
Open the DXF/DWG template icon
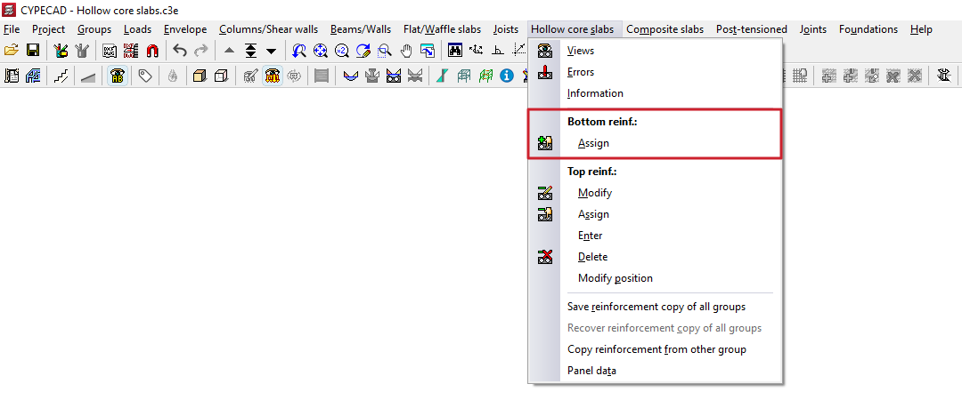110,51
